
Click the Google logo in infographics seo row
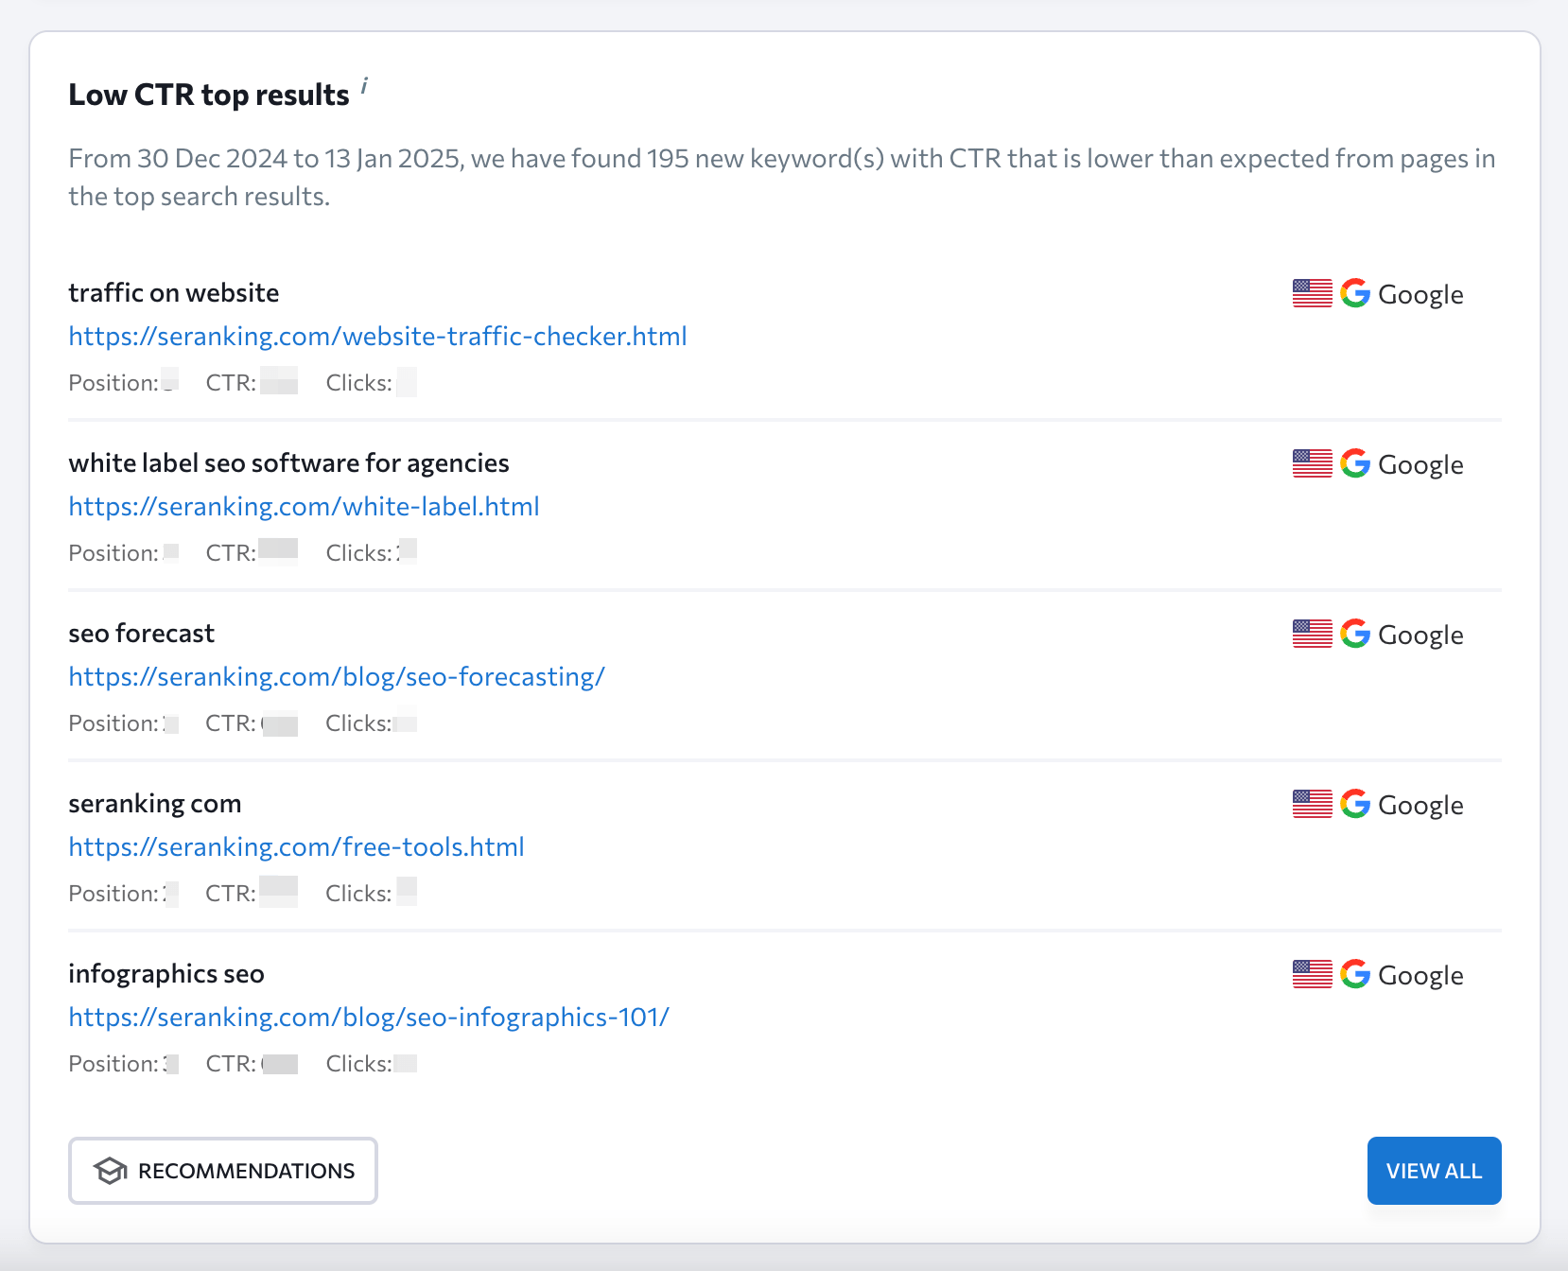pos(1355,974)
